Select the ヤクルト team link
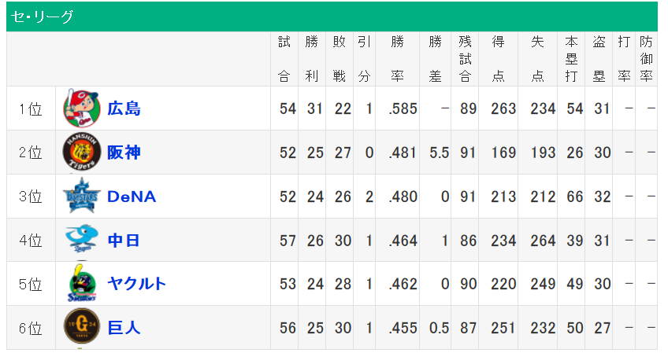Screen dimensions: 668x353 click(x=137, y=284)
